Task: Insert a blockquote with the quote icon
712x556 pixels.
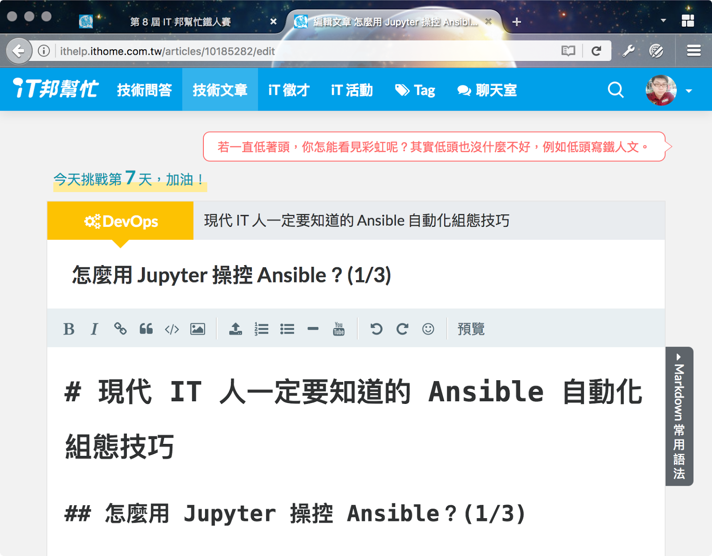Action: pyautogui.click(x=146, y=329)
